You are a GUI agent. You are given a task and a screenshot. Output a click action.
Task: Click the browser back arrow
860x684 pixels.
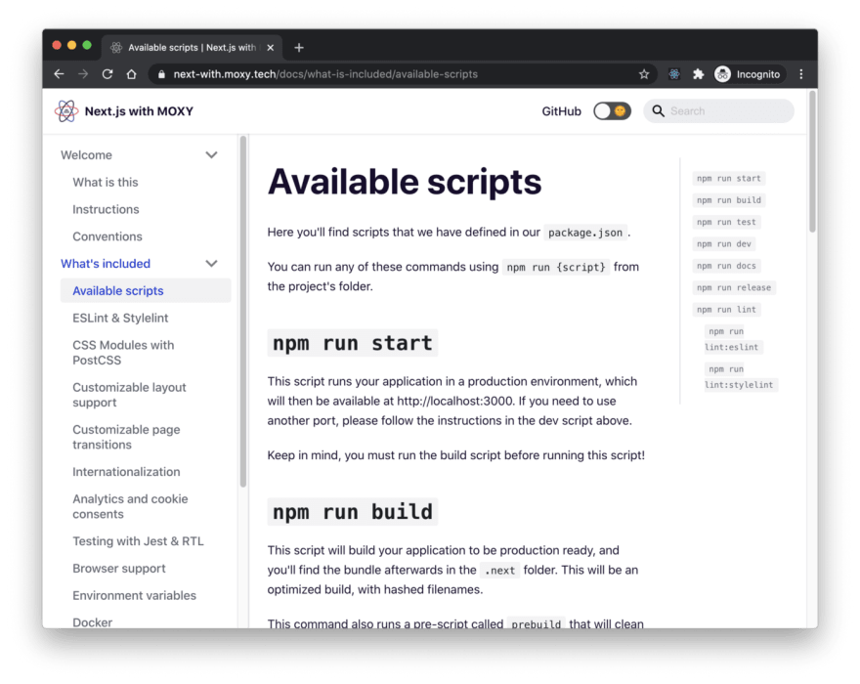[60, 74]
